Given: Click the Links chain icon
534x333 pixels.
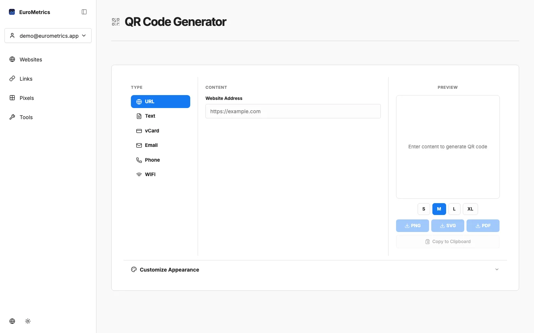Looking at the screenshot, I should tap(12, 78).
